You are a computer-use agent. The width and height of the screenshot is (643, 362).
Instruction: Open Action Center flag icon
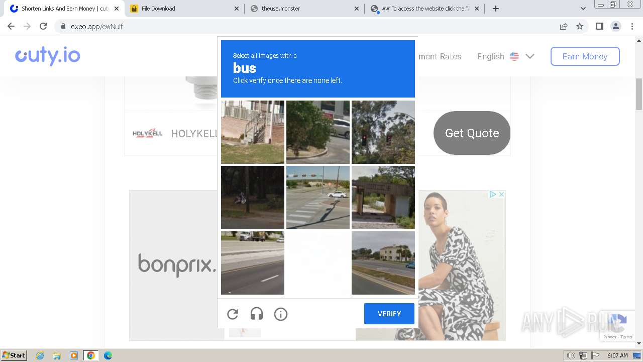[594, 355]
